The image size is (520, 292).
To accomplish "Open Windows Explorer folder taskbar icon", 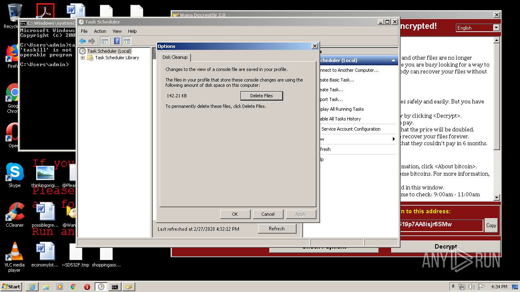I will 46,287.
